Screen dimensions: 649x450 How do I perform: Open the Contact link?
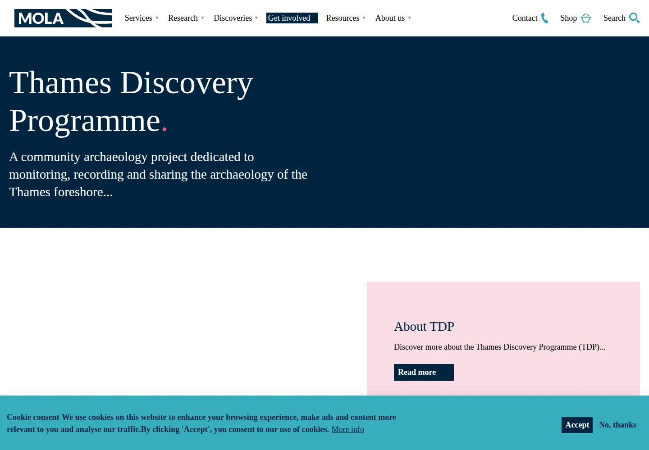(x=525, y=18)
